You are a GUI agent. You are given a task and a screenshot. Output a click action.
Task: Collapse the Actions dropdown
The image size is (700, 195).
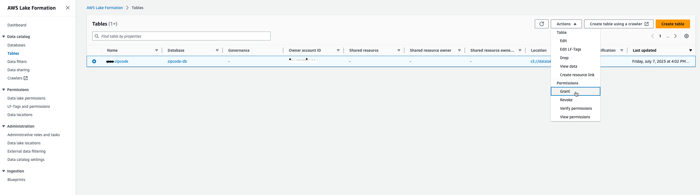(566, 24)
